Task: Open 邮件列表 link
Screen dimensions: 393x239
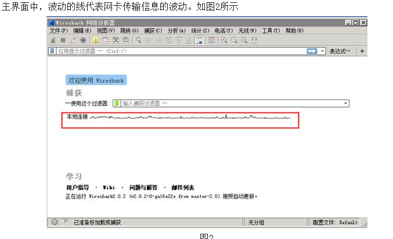Action: tap(183, 187)
